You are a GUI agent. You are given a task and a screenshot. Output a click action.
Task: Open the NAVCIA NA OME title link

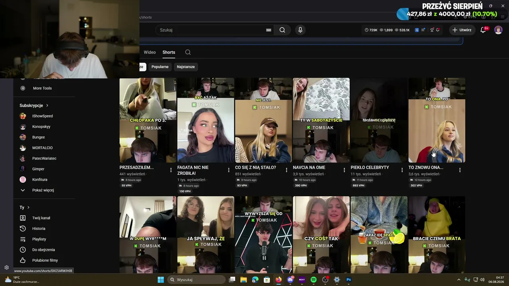309,168
